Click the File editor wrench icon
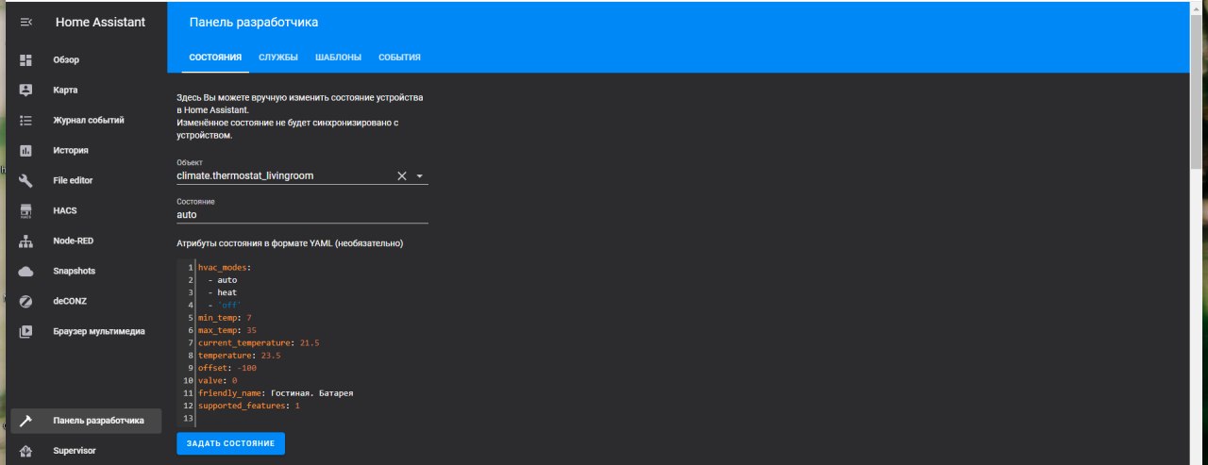This screenshot has height=465, width=1208. 26,180
